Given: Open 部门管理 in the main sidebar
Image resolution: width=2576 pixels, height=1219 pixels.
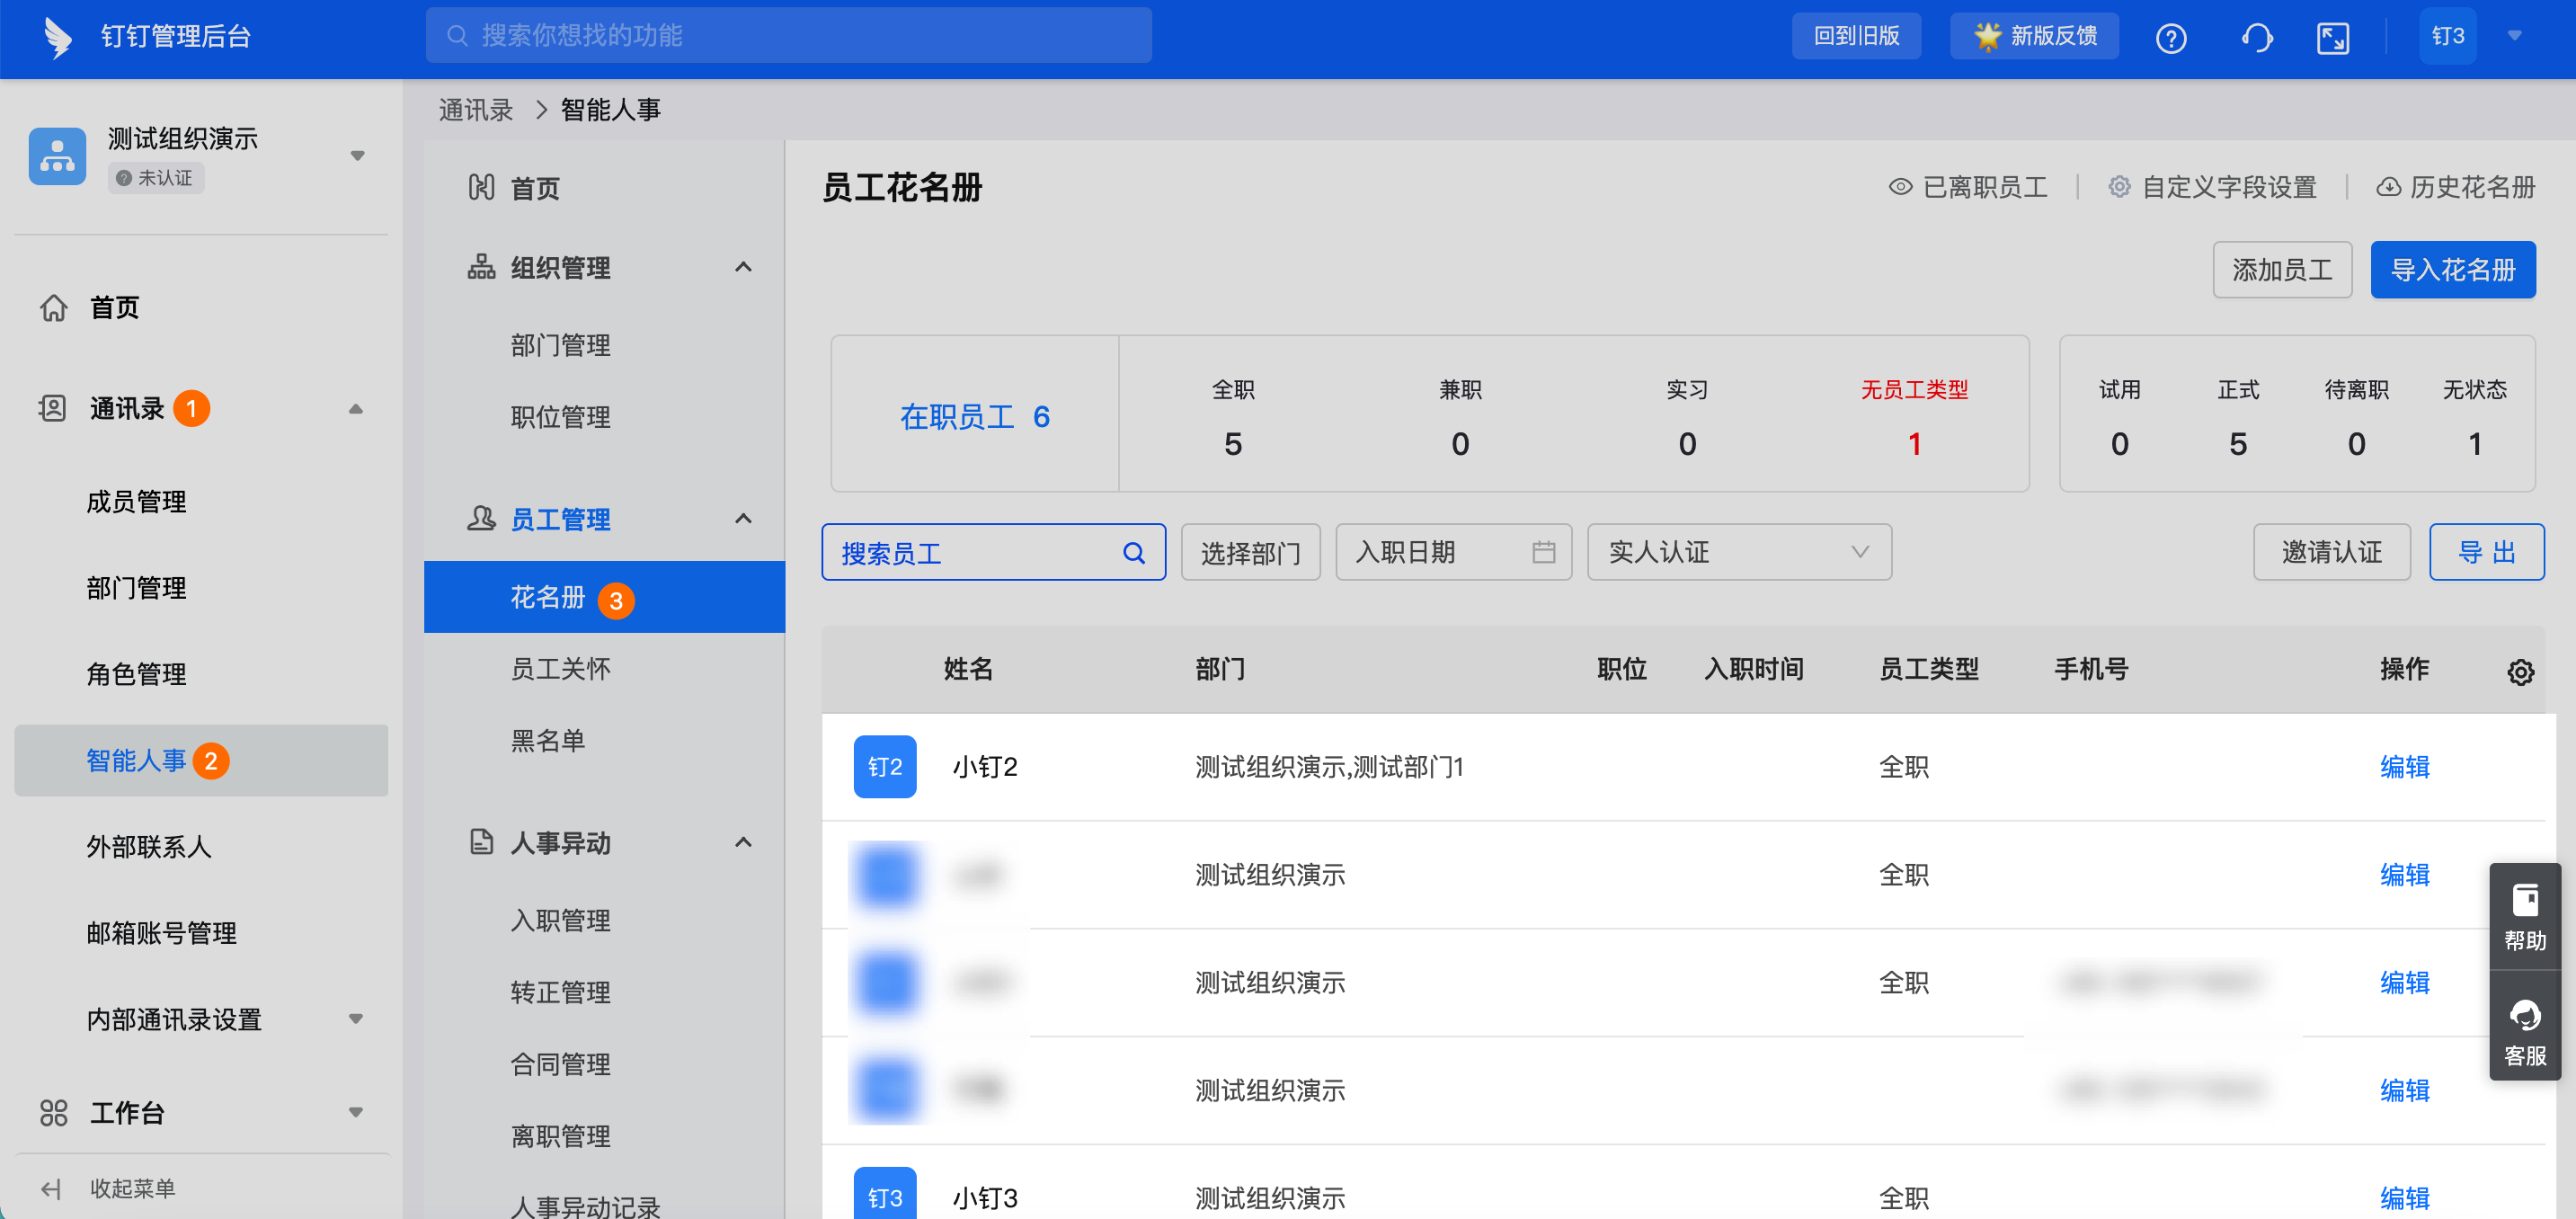Looking at the screenshot, I should tap(136, 588).
